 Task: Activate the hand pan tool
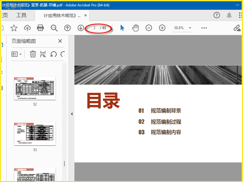(x=135, y=28)
